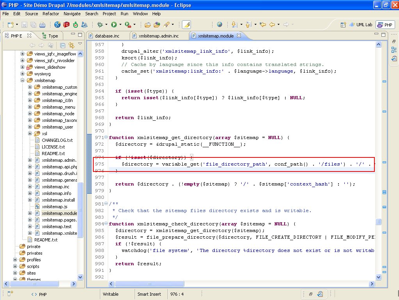Open the Project menu
The image size is (399, 300).
pyautogui.click(x=109, y=14)
